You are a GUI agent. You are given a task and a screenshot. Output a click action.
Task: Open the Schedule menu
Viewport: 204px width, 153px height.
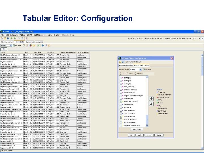pos(14,35)
